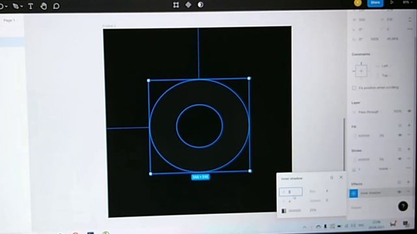Open the Inner shadow effect type dropdown
Screen dimensions: 417x234
(x=371, y=193)
